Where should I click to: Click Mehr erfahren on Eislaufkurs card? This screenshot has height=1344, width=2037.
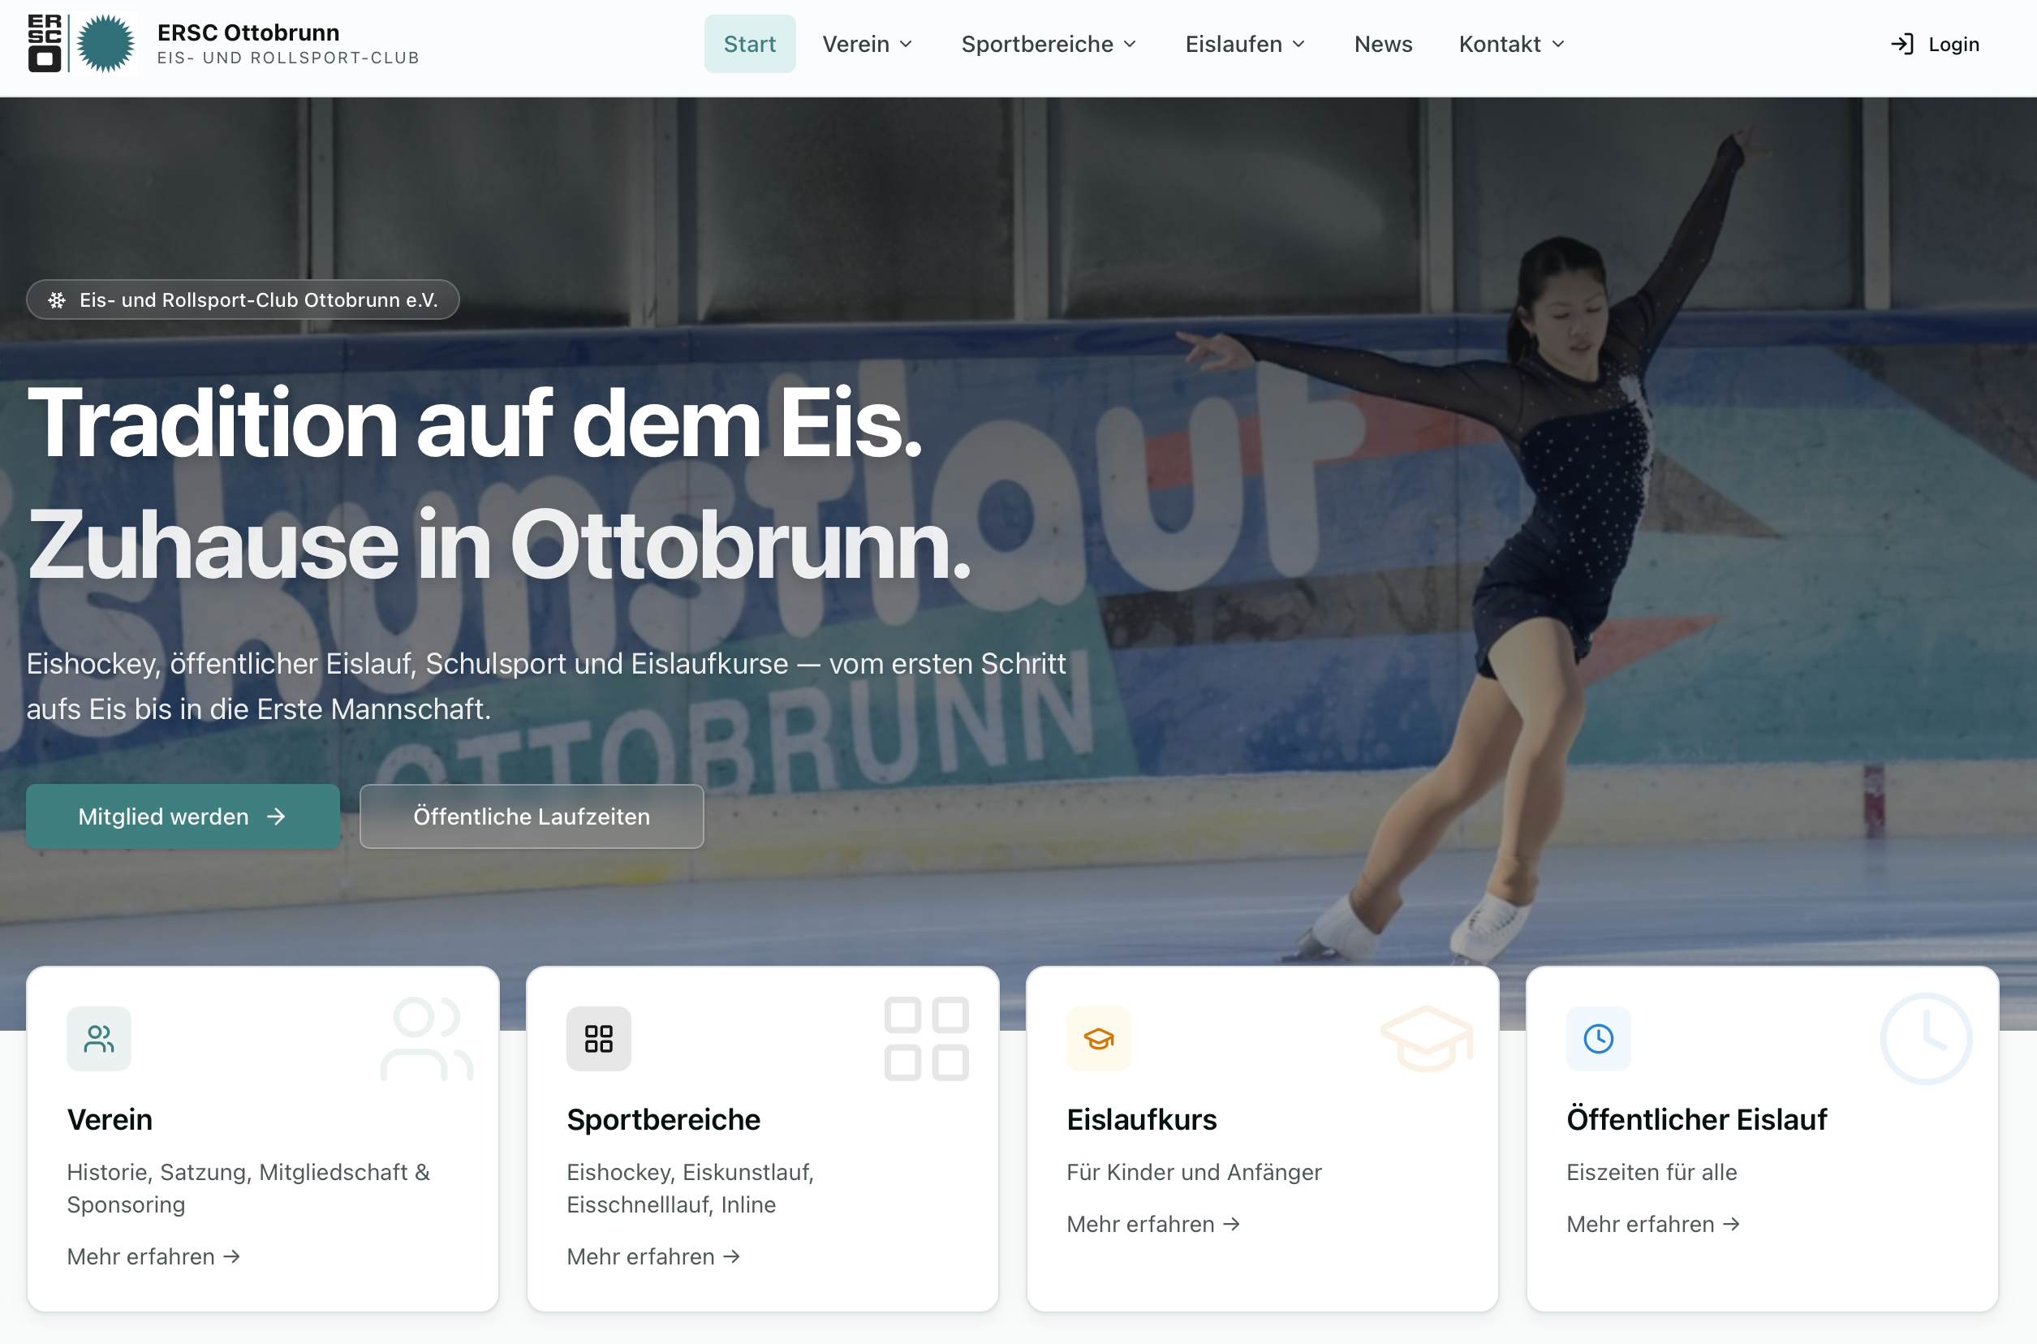pos(1153,1224)
